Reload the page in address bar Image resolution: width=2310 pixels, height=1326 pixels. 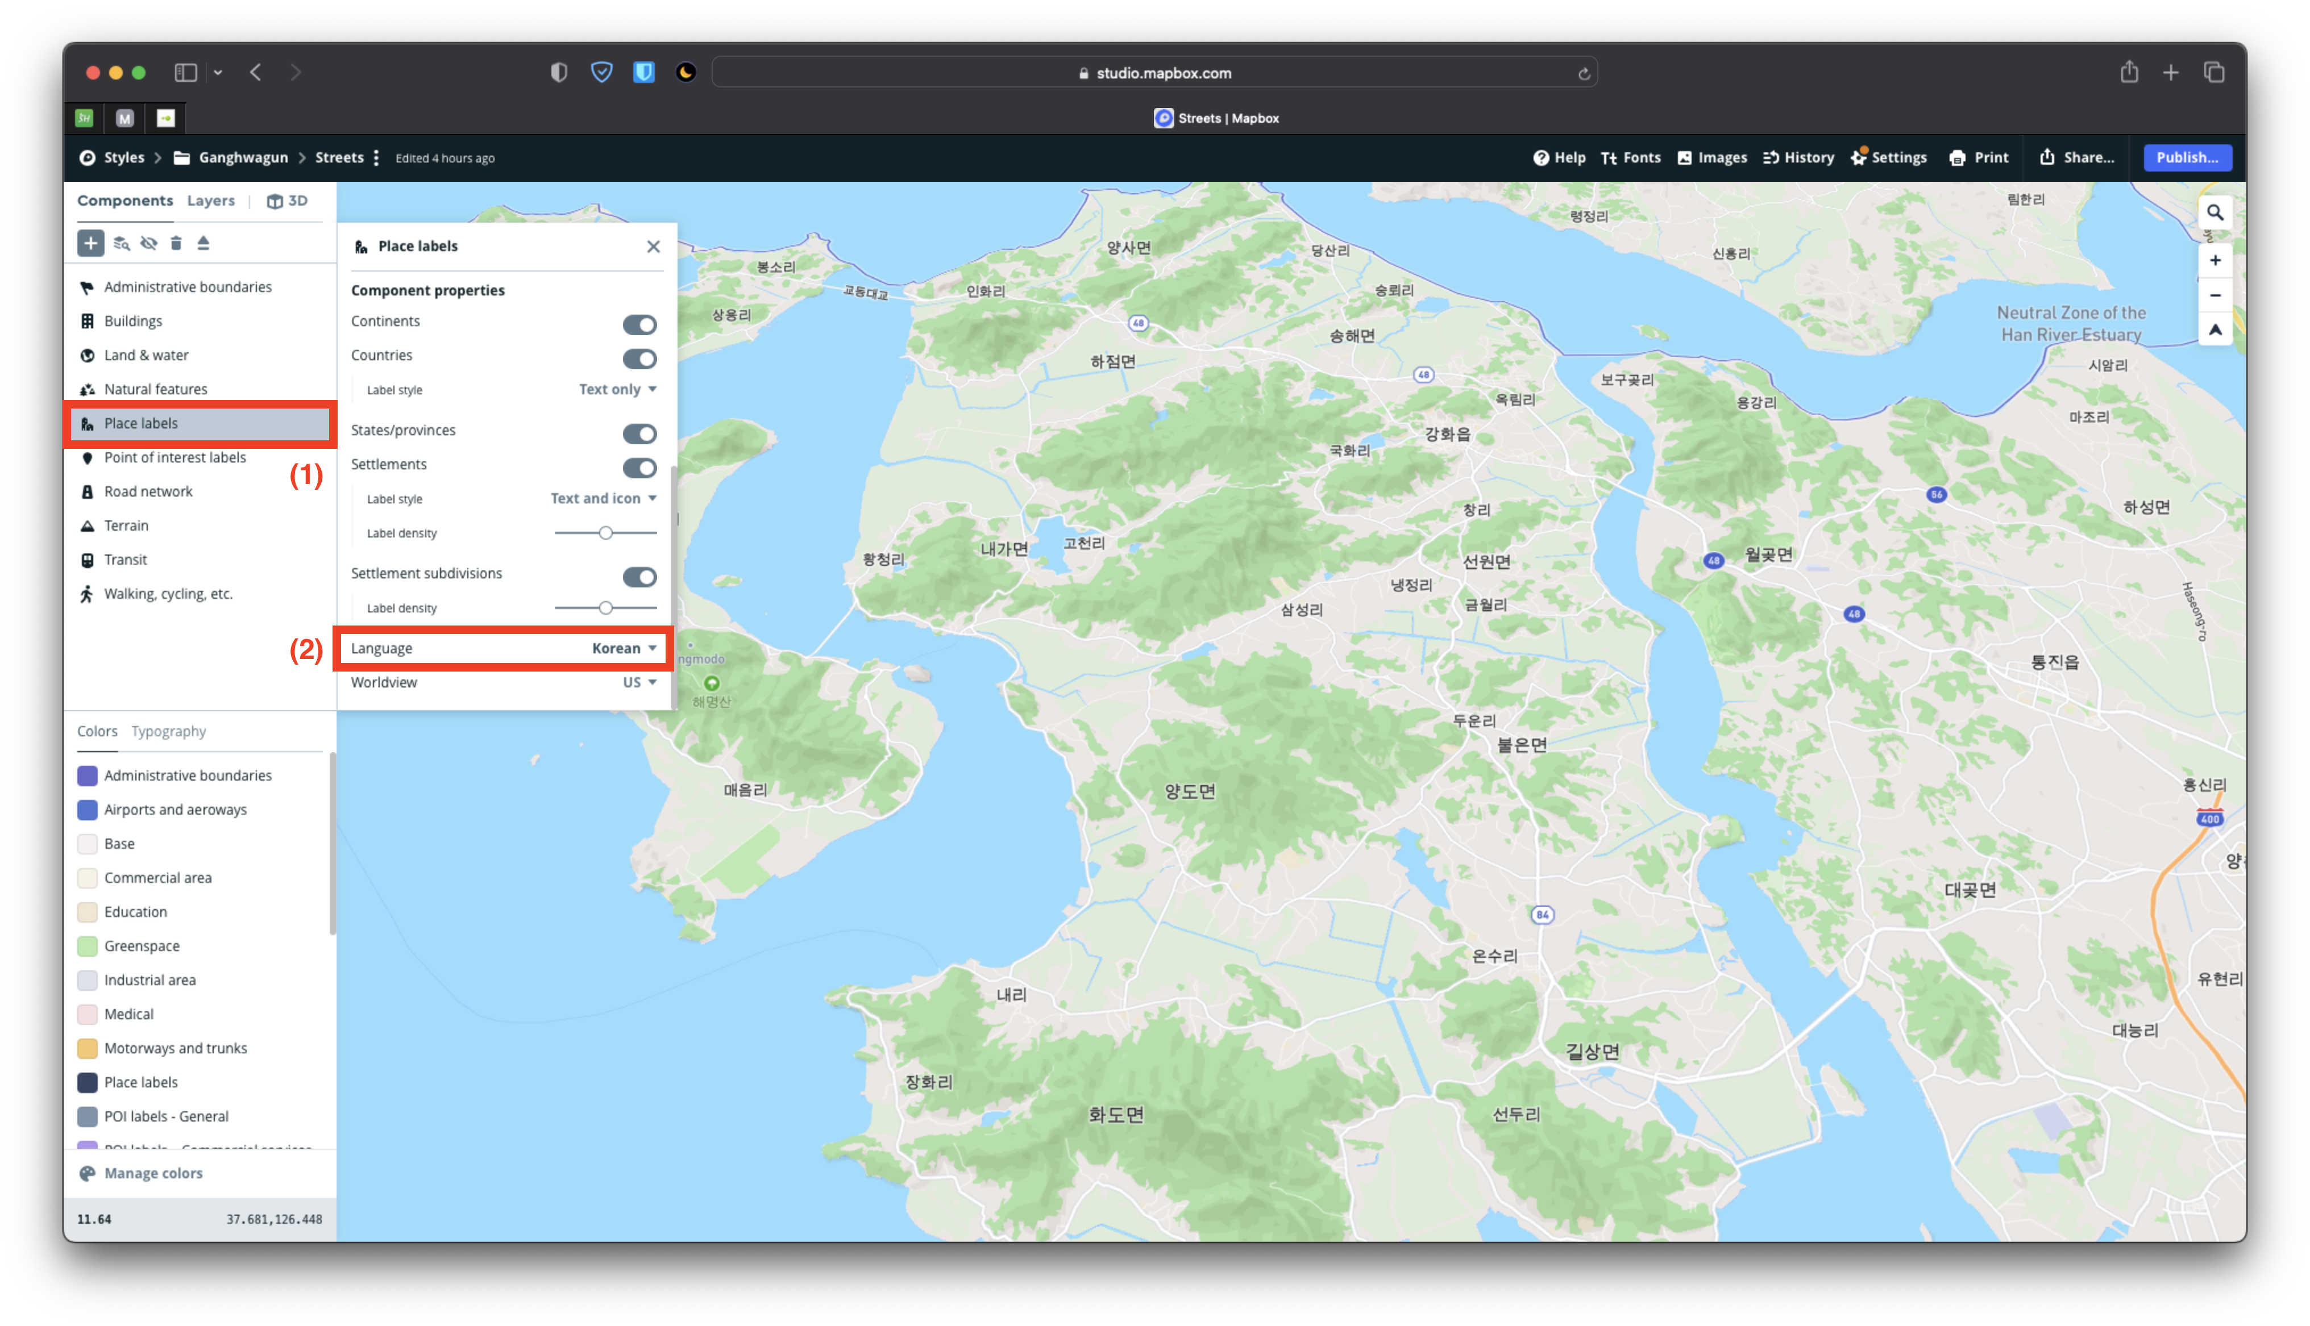(x=1583, y=74)
